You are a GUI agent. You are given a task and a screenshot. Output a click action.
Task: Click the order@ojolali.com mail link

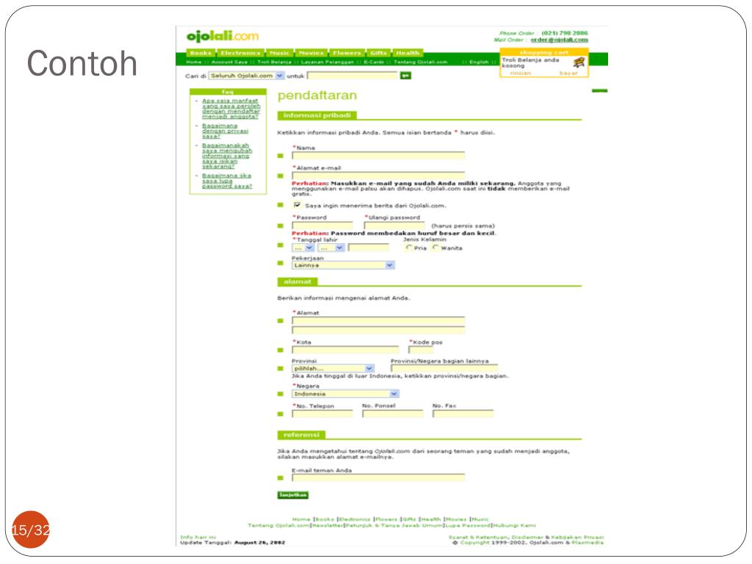click(559, 40)
